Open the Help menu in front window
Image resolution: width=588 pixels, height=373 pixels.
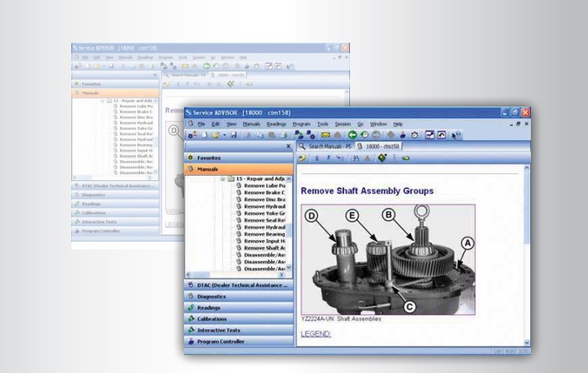(x=398, y=124)
